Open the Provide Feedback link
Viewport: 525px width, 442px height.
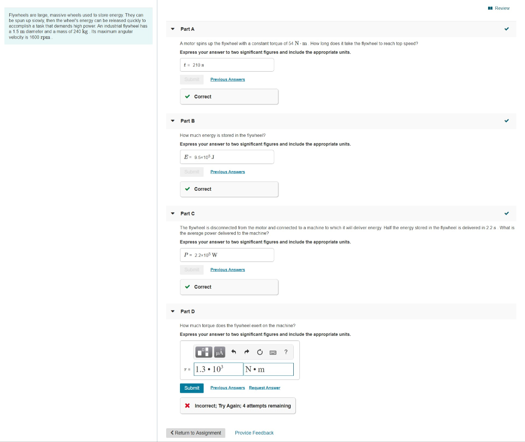pyautogui.click(x=254, y=433)
